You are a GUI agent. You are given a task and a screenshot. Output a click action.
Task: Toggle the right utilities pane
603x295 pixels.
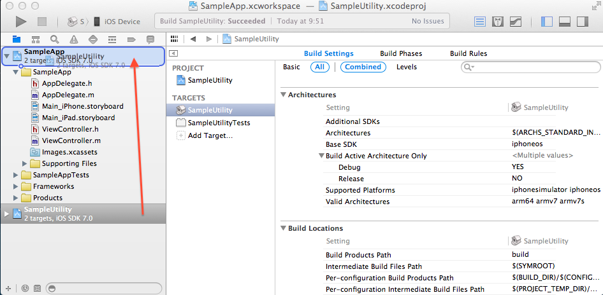pyautogui.click(x=581, y=21)
